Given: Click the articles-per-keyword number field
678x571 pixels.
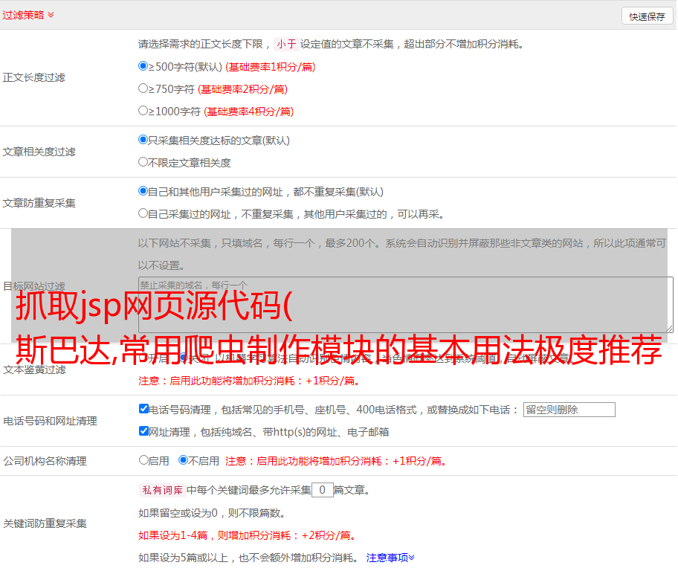Looking at the screenshot, I should (322, 490).
